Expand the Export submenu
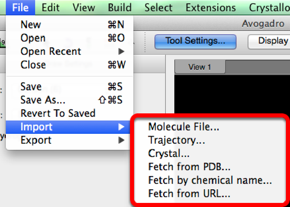The image size is (290, 207). (x=36, y=140)
